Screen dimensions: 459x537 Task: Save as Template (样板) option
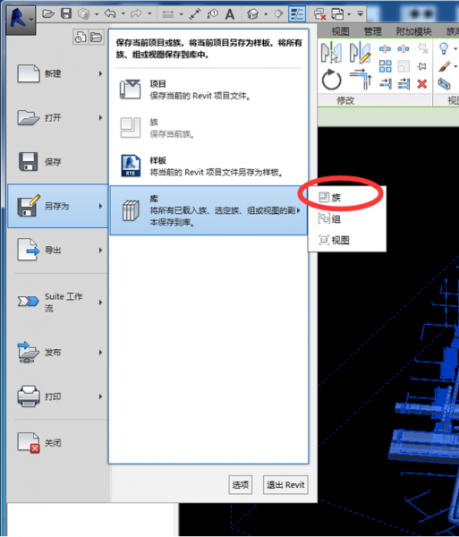tap(208, 166)
